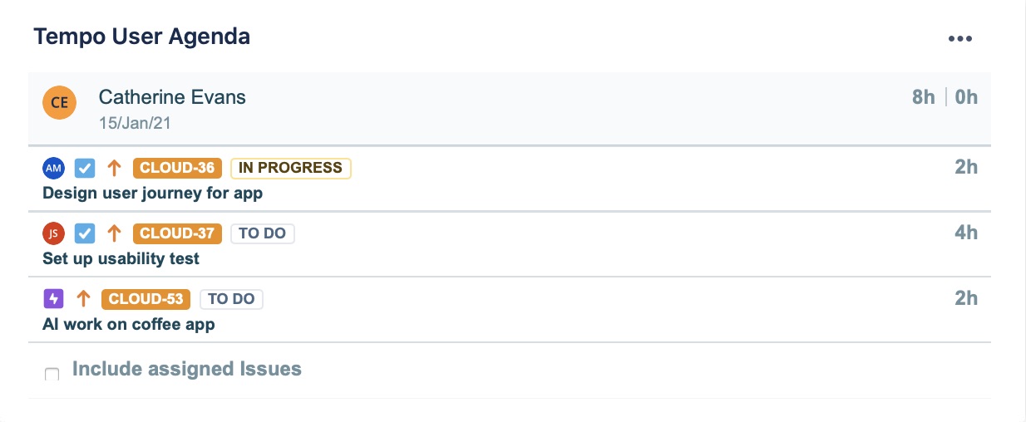Click the priority arrow icon on CLOUD-53
The height and width of the screenshot is (422, 1026).
83,299
